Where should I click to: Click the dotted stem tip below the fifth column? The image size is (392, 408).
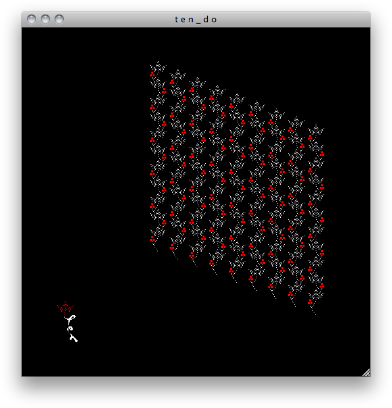point(234,278)
